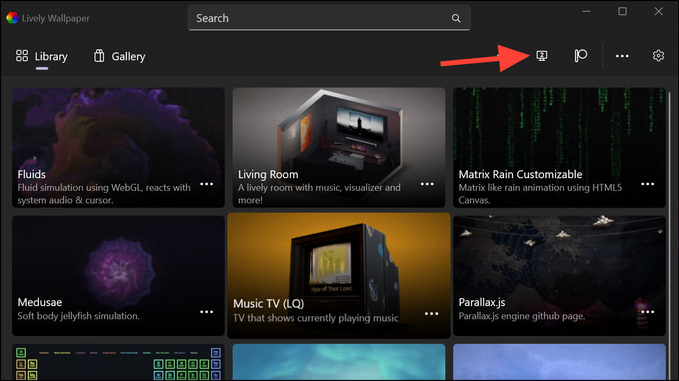Image resolution: width=679 pixels, height=381 pixels.
Task: Select the Music TV (LQ) wallpaper
Action: (339, 276)
